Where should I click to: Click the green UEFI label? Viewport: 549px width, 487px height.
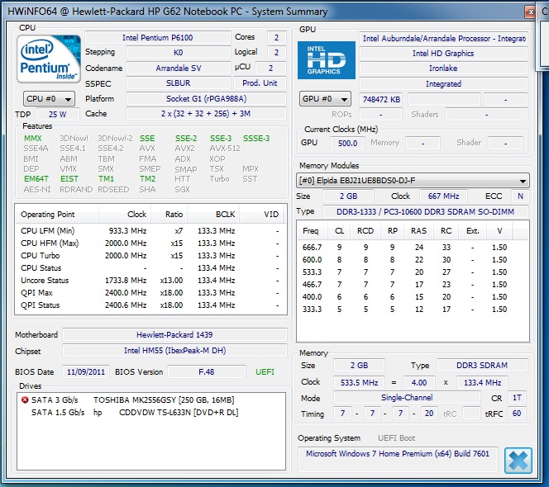tap(265, 371)
